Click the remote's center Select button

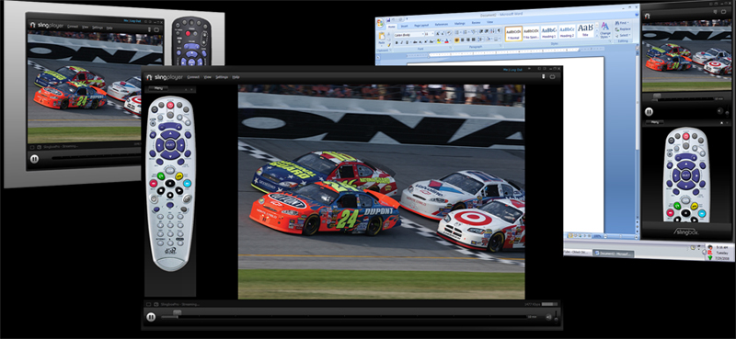click(x=170, y=144)
